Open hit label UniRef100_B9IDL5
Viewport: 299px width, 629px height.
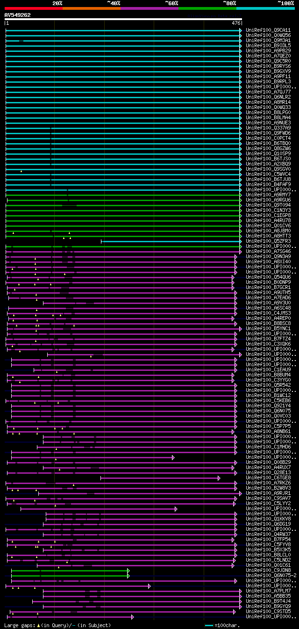tap(268, 46)
